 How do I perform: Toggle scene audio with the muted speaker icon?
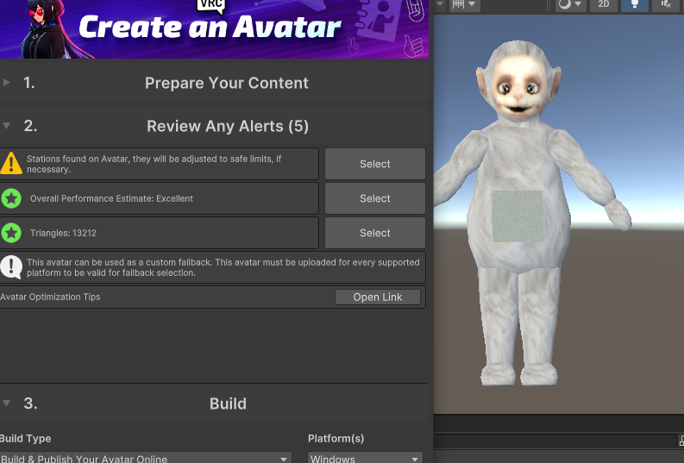tap(666, 4)
